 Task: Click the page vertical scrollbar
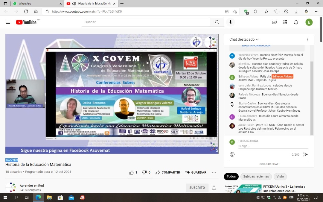(x=321, y=29)
